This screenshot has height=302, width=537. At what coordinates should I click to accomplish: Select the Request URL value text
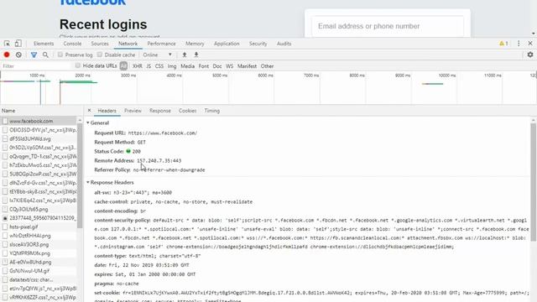click(x=163, y=133)
